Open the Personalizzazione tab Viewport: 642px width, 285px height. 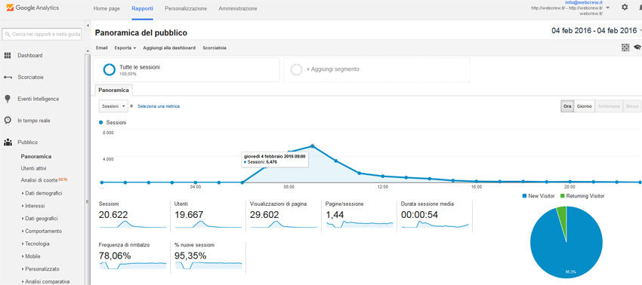click(186, 8)
